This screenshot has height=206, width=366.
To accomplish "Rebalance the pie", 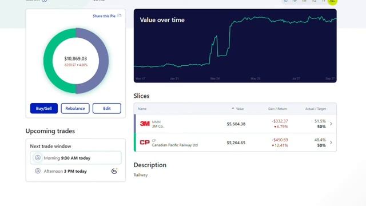I will tap(75, 108).
